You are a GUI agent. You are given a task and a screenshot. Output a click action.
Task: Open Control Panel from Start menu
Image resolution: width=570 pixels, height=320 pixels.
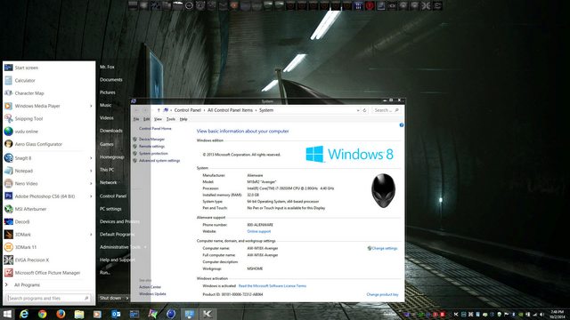click(x=113, y=196)
